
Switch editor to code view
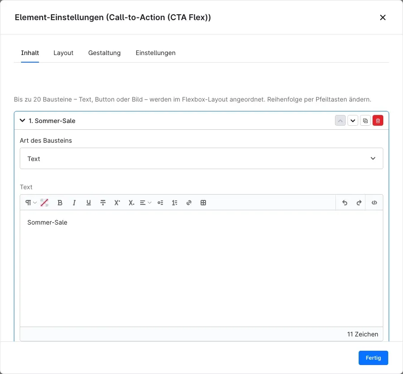click(x=374, y=203)
